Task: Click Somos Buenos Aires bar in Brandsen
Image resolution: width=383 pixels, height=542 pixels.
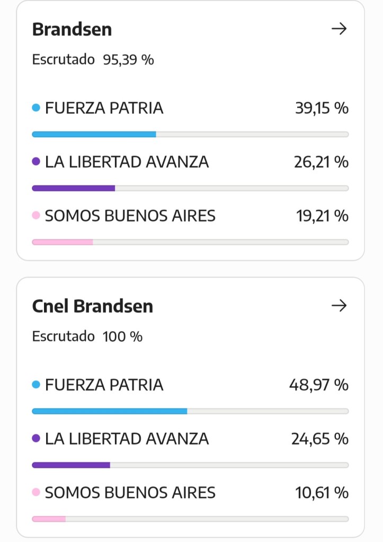Action: tap(190, 242)
